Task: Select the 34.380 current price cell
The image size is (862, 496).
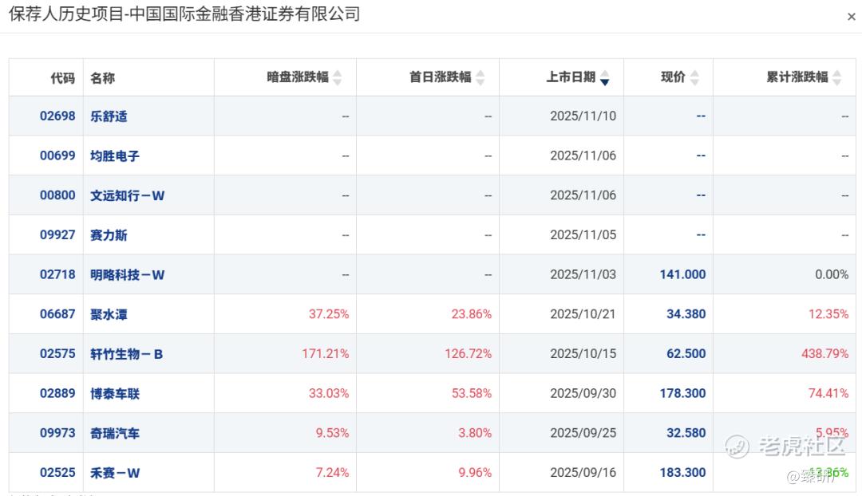Action: [686, 313]
